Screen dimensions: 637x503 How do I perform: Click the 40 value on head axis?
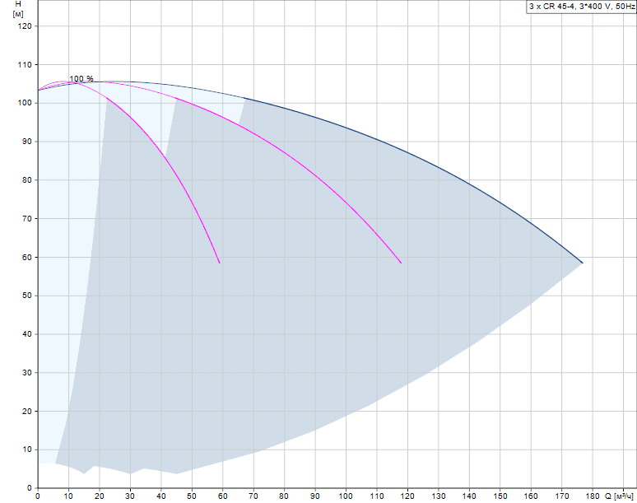point(27,334)
